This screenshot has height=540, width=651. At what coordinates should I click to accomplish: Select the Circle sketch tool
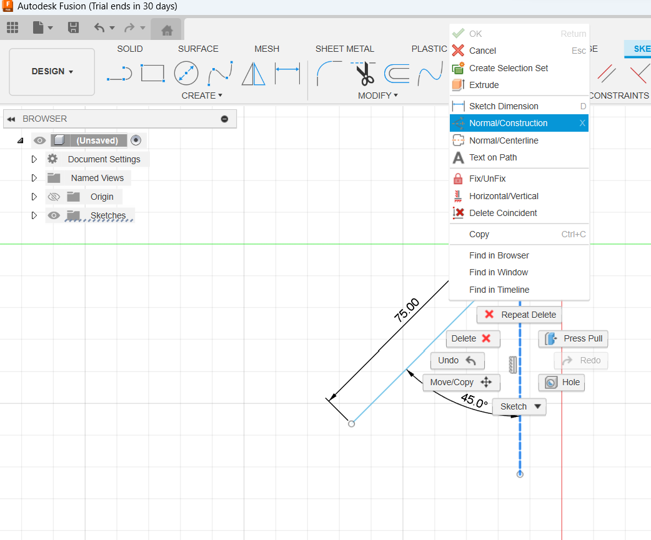[x=186, y=74]
